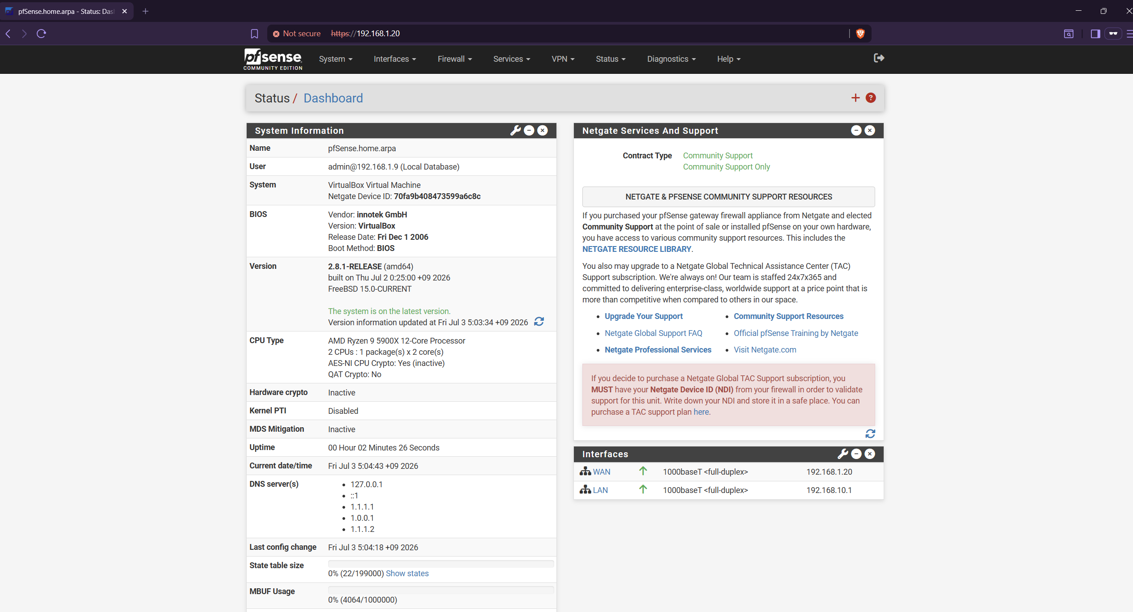Click the Dashboard breadcrumb link
1133x612 pixels.
point(333,98)
